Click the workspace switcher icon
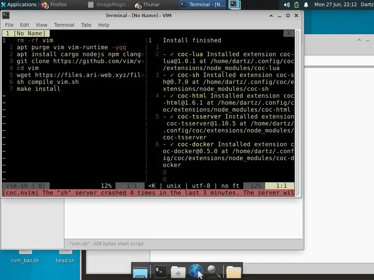Screen dimensions: 374x280 click(x=234, y=4)
